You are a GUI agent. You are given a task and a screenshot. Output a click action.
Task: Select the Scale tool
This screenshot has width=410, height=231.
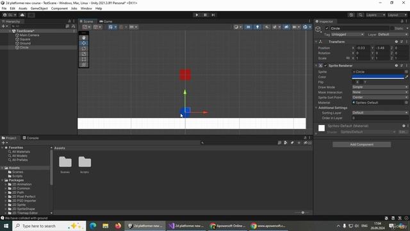pos(84,54)
